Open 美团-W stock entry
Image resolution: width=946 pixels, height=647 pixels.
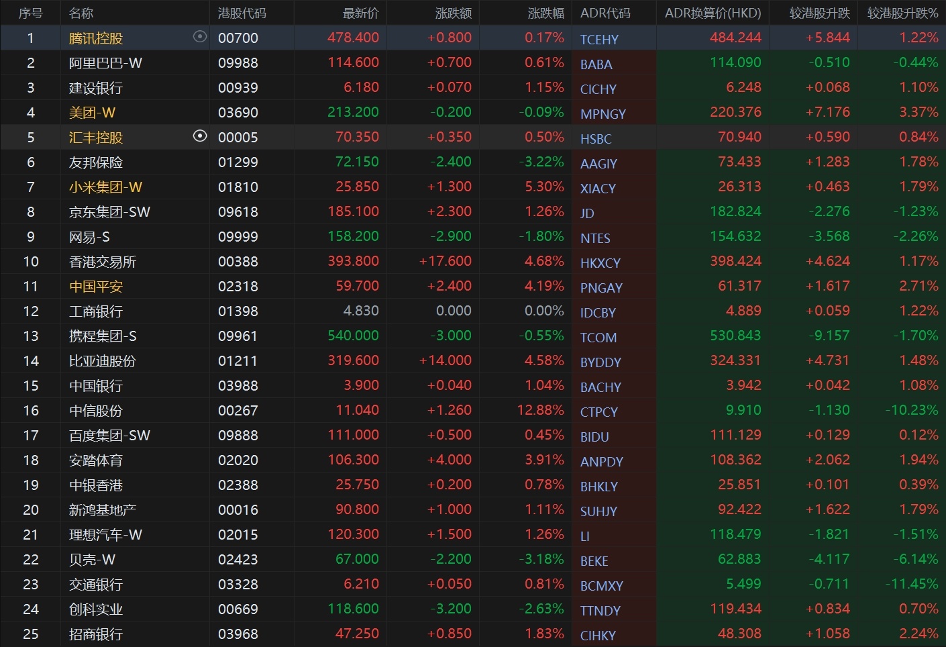tap(92, 113)
